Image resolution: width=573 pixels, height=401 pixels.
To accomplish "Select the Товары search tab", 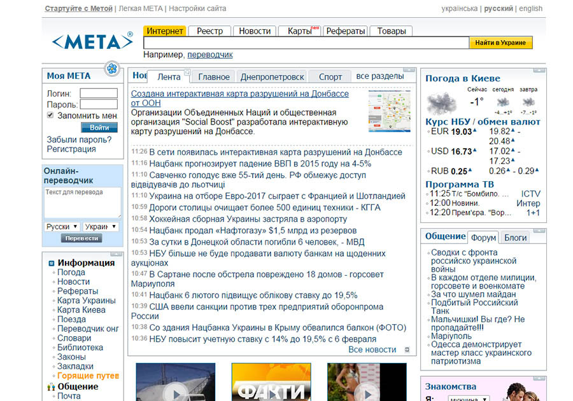I will [x=392, y=31].
